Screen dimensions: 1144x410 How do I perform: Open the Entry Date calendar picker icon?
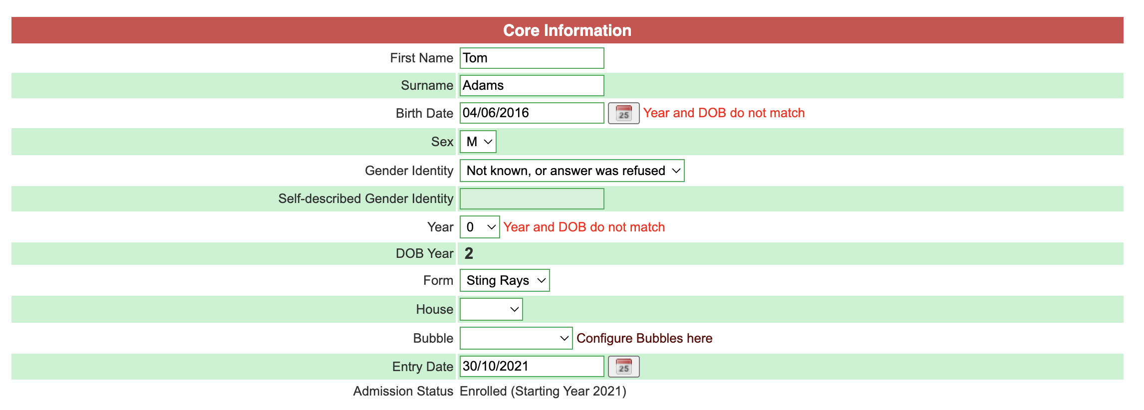pyautogui.click(x=623, y=367)
